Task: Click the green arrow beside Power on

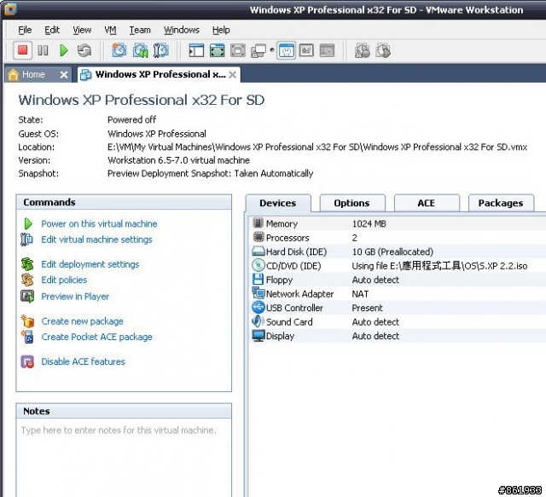Action: (x=28, y=223)
